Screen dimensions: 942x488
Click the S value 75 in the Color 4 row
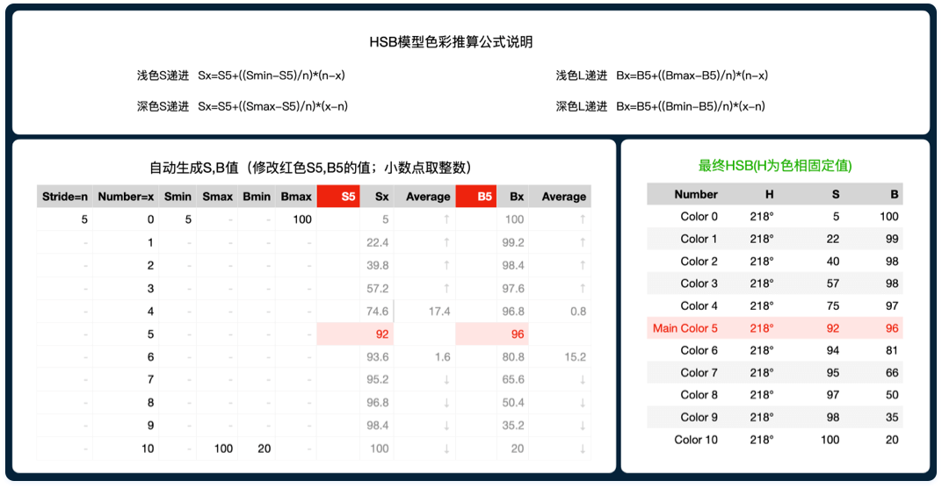(x=833, y=305)
